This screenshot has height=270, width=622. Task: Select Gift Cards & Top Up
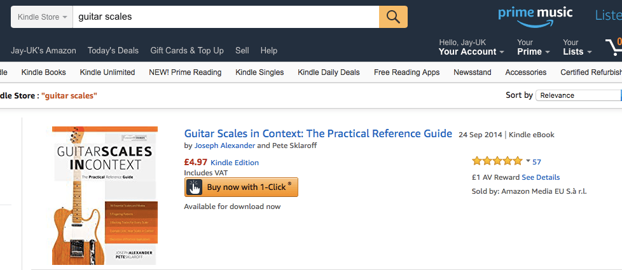point(187,50)
